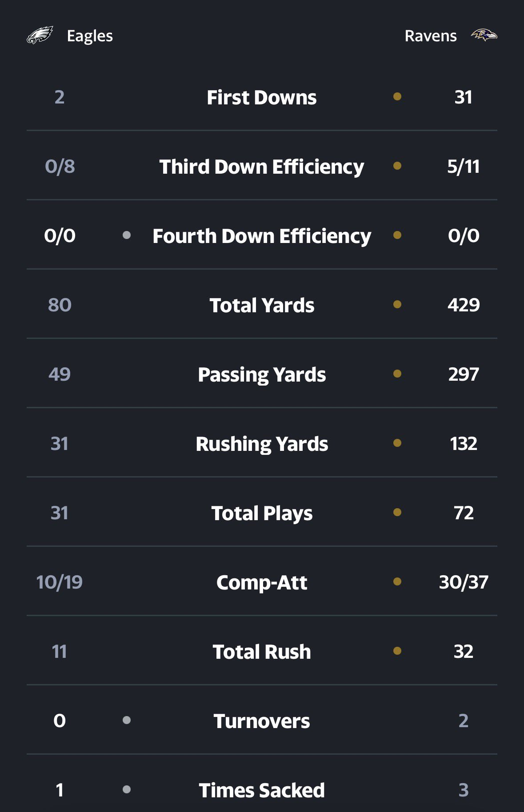The image size is (524, 812).
Task: Click the Total Rush stat label
Action: (262, 652)
